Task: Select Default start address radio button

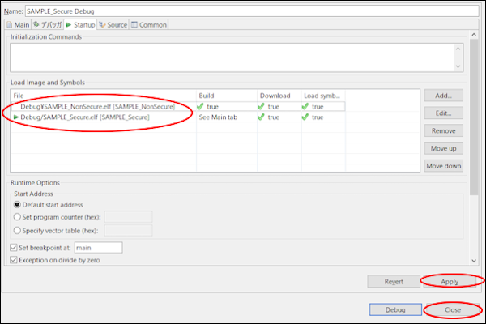Action: click(18, 204)
